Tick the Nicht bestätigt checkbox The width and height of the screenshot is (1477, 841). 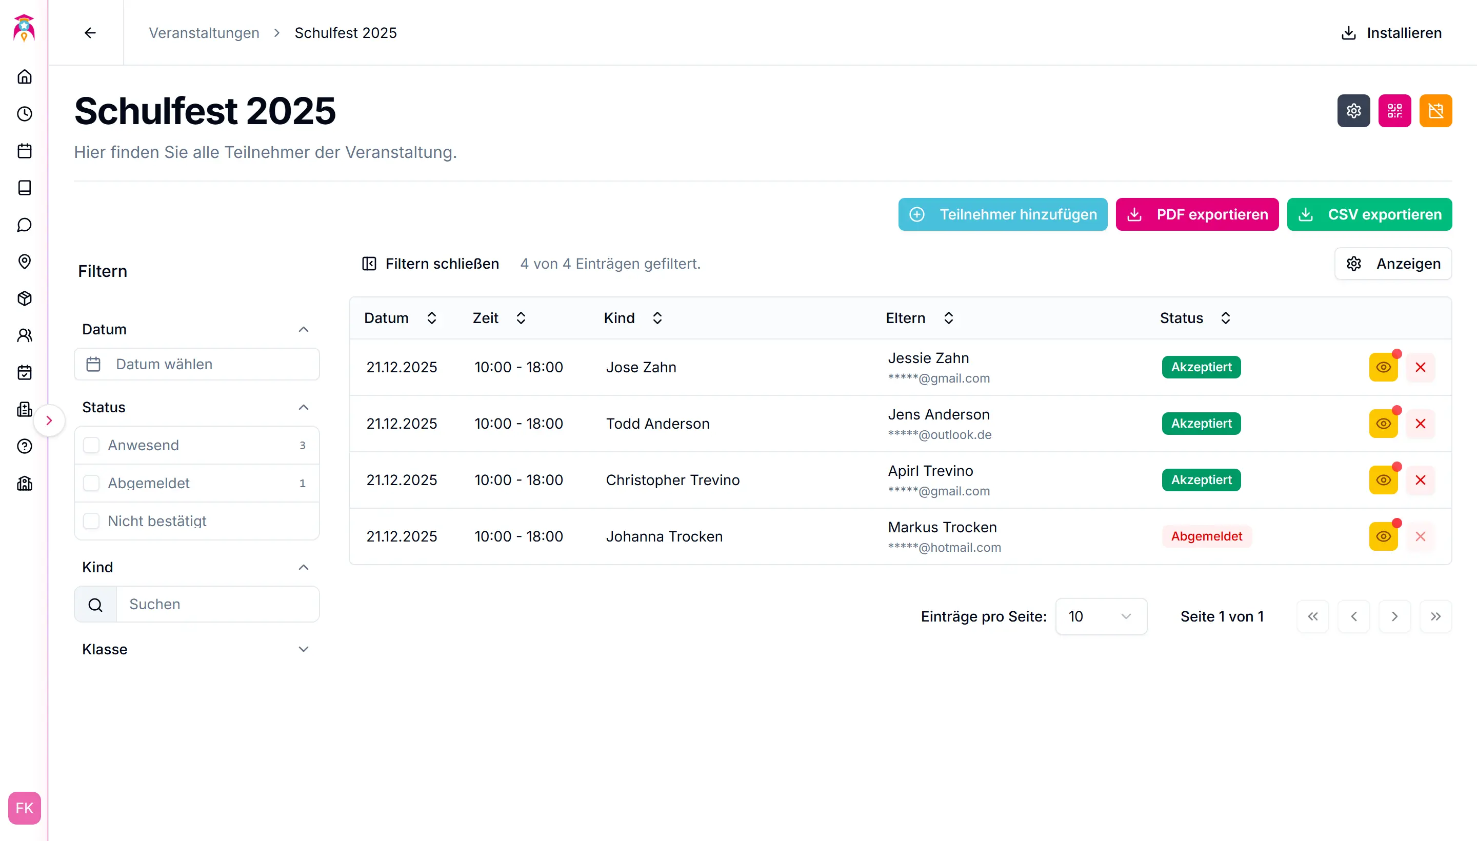[x=91, y=521]
